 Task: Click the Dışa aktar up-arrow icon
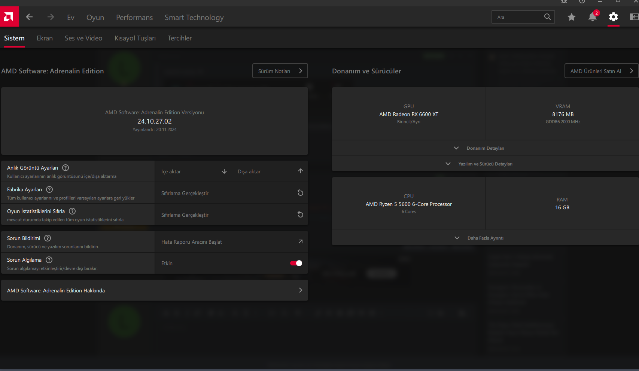(x=301, y=171)
